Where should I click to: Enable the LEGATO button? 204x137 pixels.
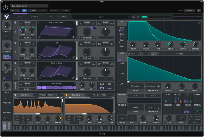[194, 122]
